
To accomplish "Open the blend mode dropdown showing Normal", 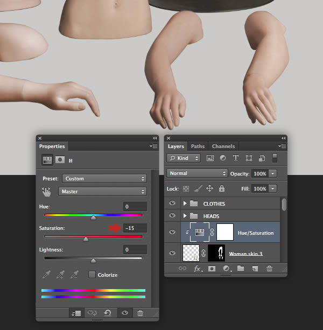I will pyautogui.click(x=198, y=173).
